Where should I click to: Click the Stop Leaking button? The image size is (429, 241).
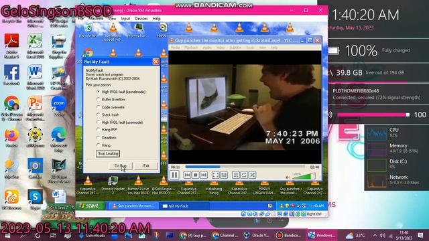tap(108, 153)
